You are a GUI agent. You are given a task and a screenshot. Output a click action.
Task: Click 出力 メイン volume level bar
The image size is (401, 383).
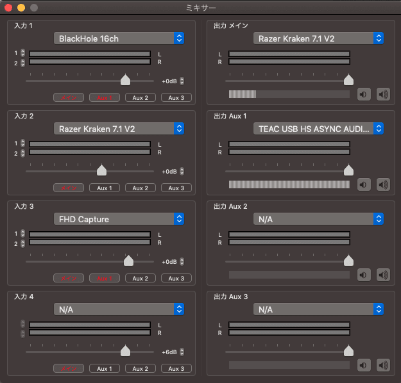pyautogui.click(x=289, y=94)
